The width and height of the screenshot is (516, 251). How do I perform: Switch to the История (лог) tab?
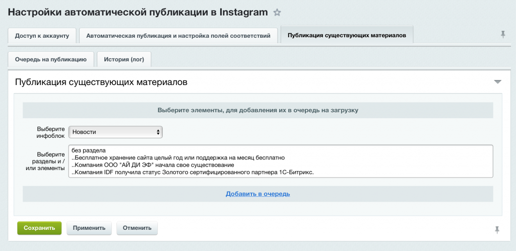point(124,59)
